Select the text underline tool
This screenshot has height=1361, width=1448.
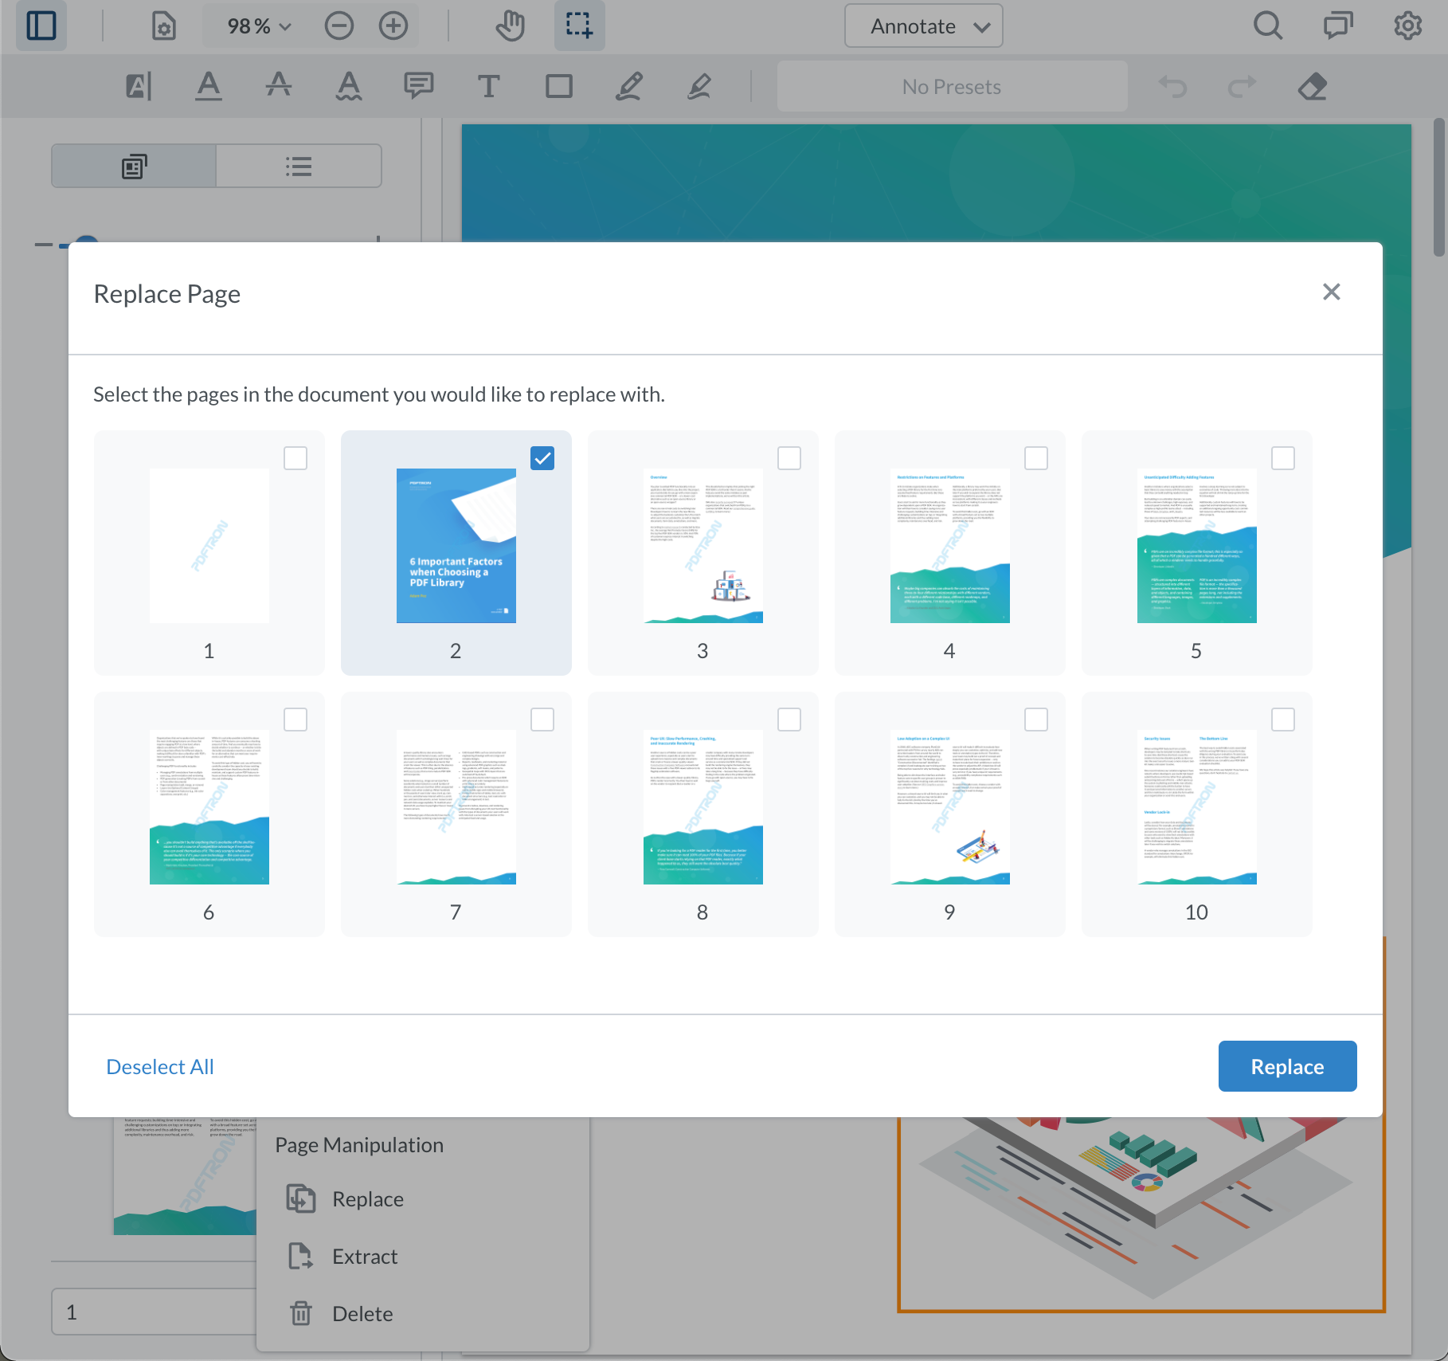point(209,86)
